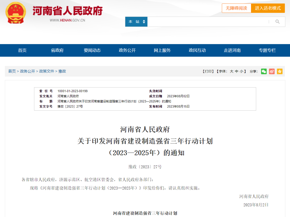Select 政务公开 in the navigation bar
The height and width of the screenshot is (217, 290).
pyautogui.click(x=127, y=50)
